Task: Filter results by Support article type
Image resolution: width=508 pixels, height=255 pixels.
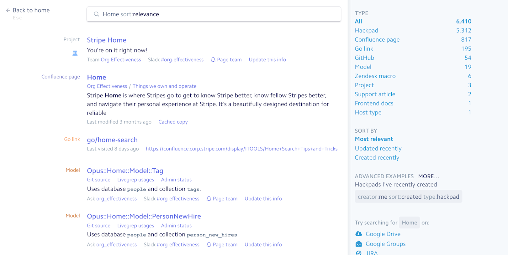Action: 375,94
